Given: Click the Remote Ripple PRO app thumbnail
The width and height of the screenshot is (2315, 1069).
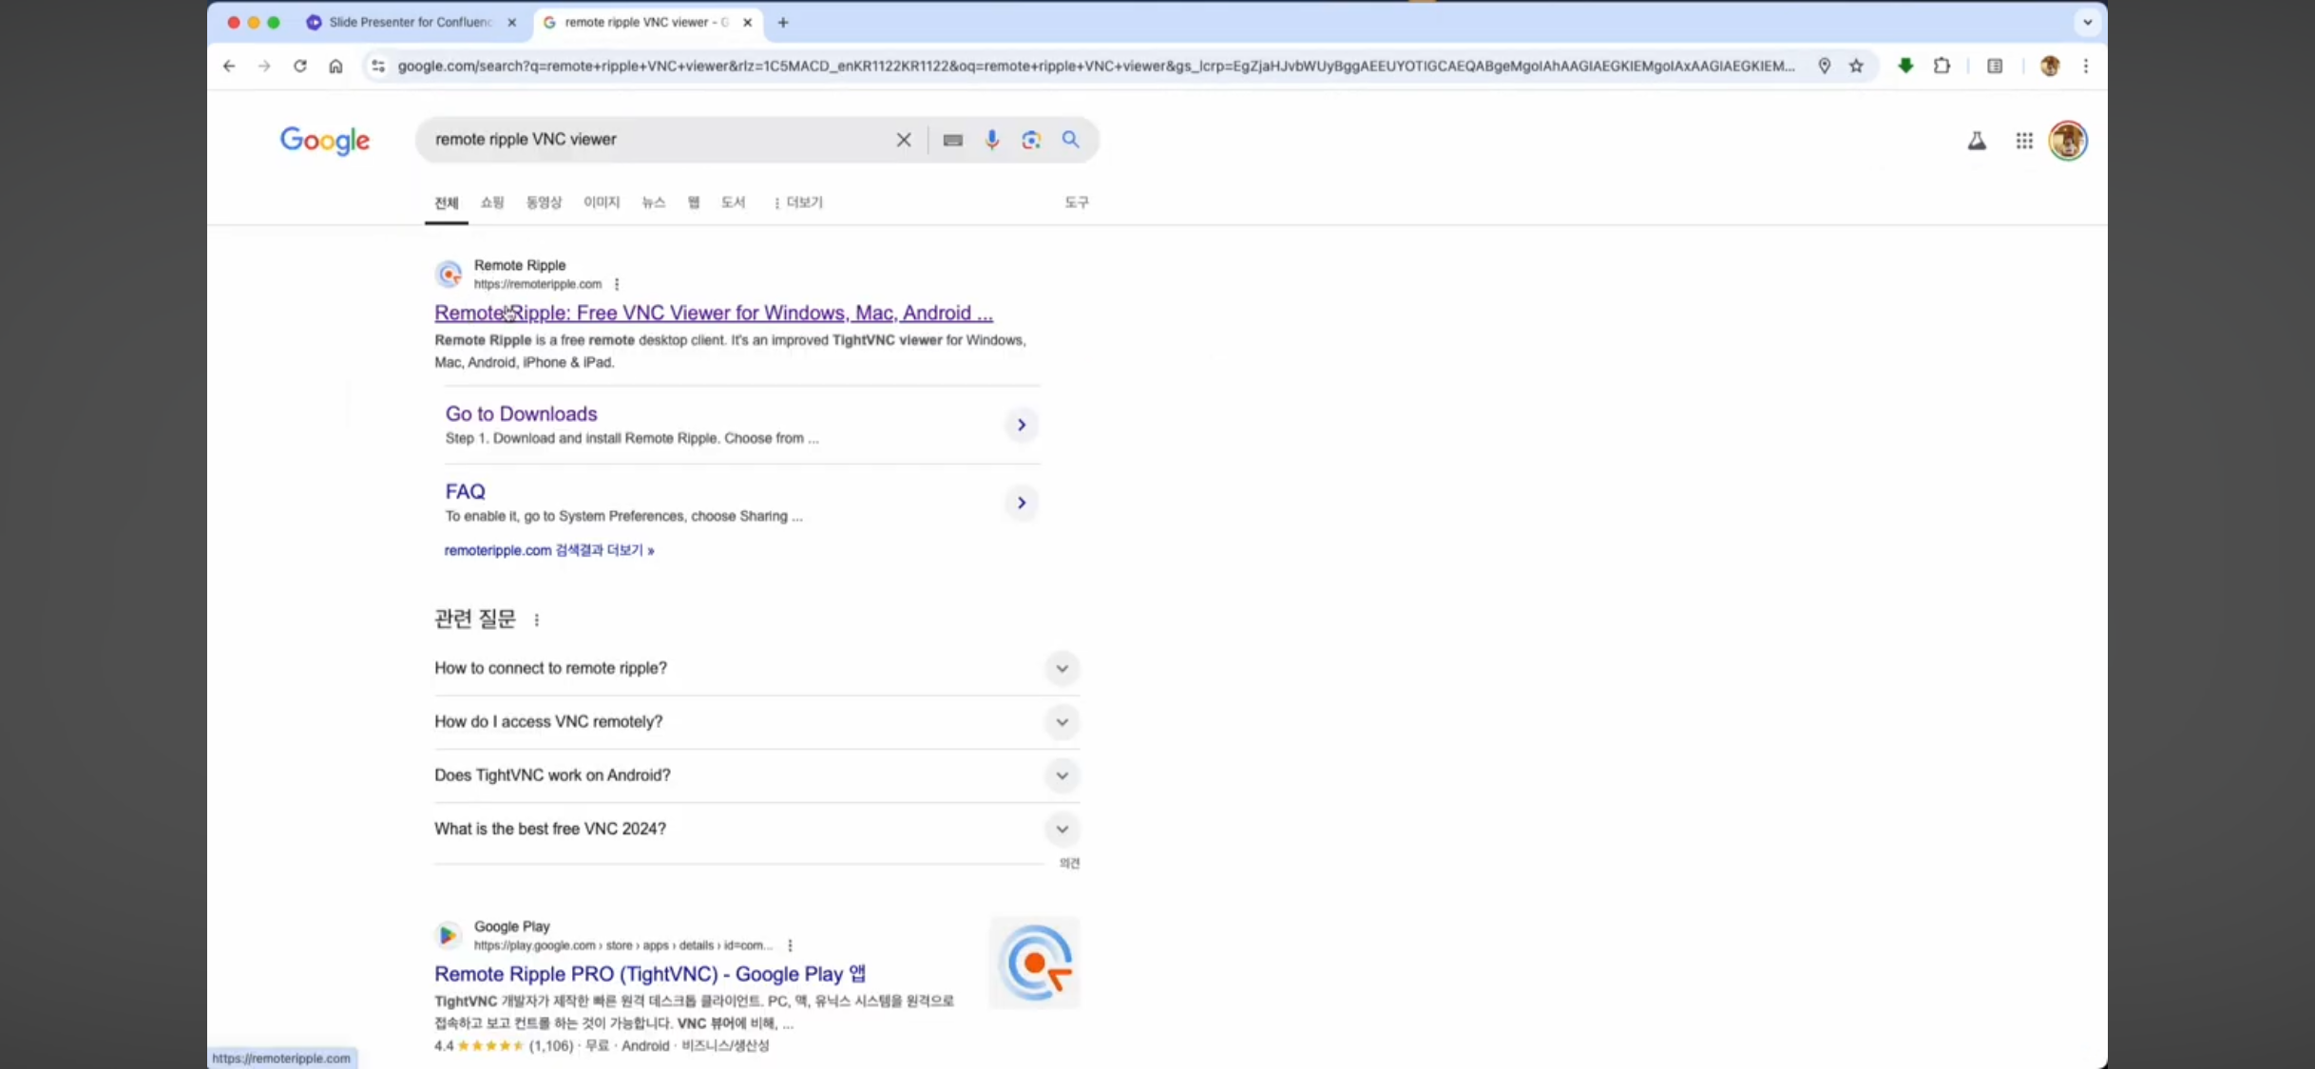Looking at the screenshot, I should point(1034,963).
